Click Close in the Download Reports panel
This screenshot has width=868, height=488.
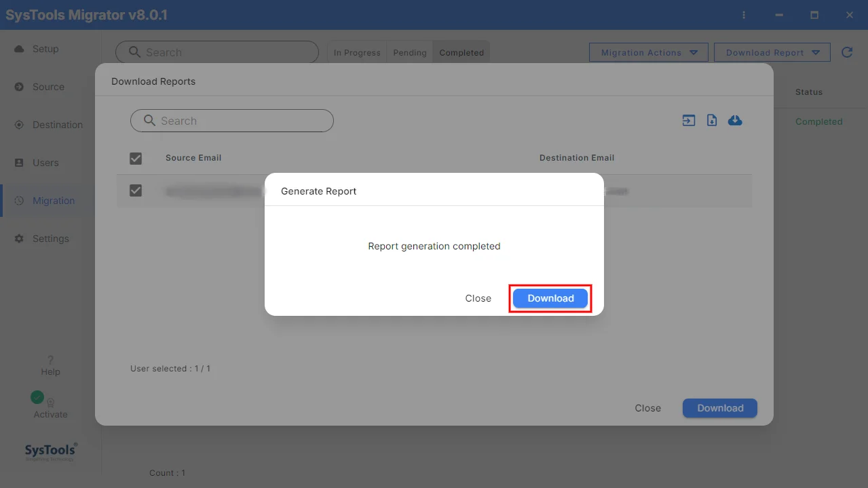click(x=647, y=408)
